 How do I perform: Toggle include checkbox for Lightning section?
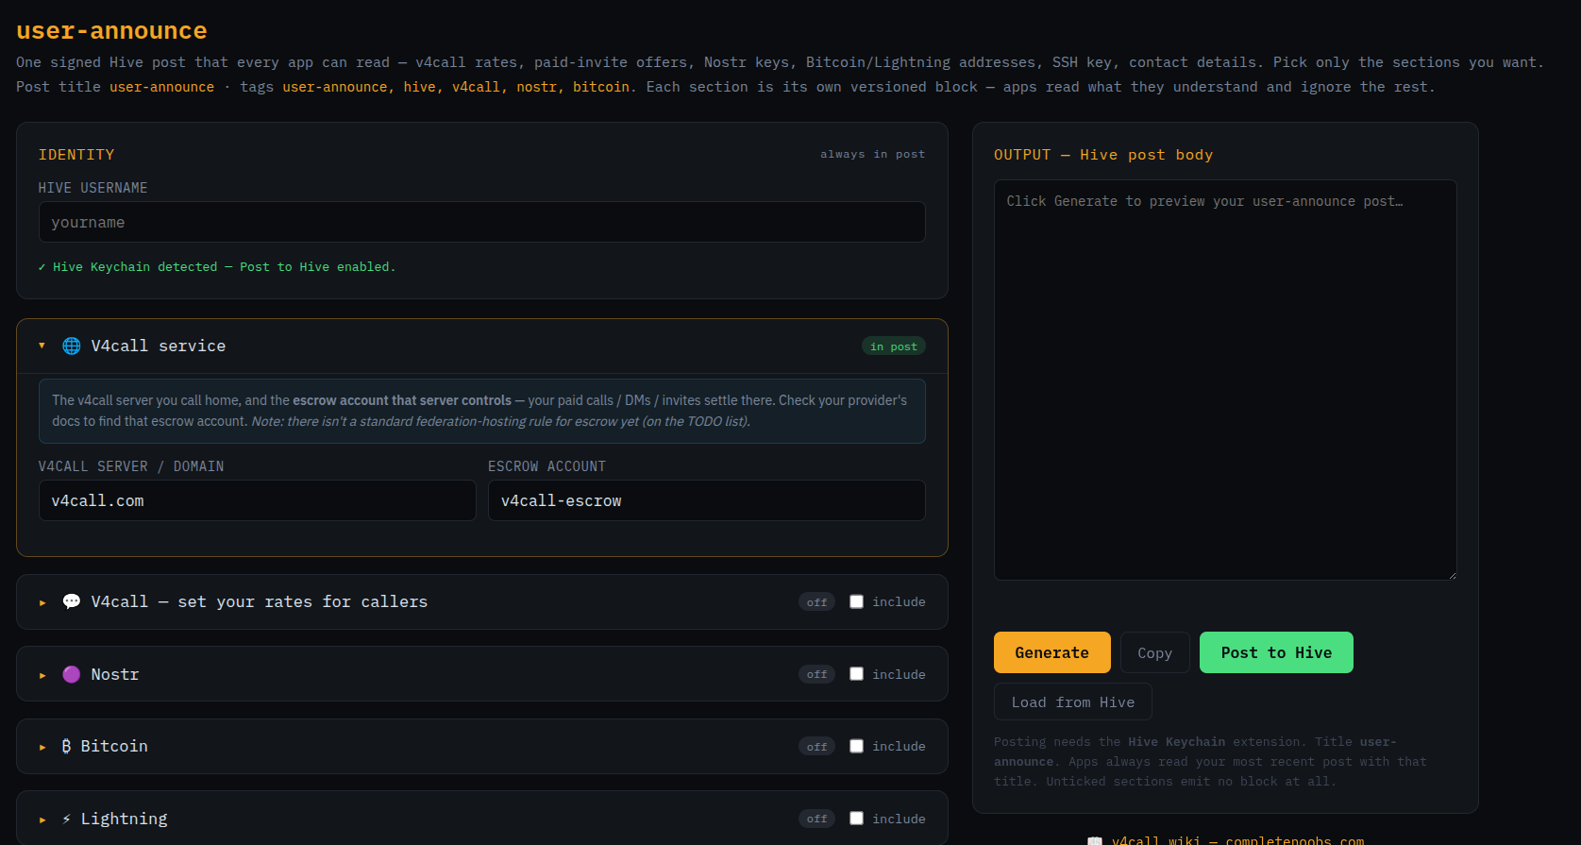(x=856, y=819)
